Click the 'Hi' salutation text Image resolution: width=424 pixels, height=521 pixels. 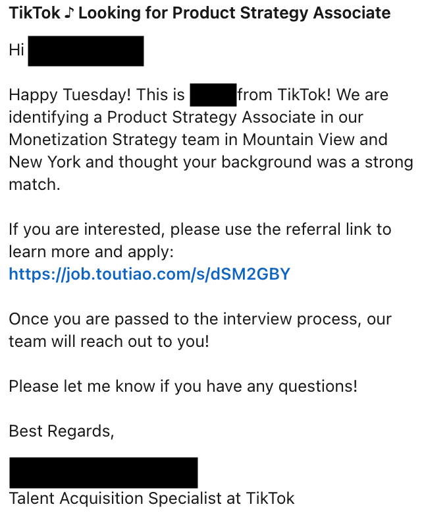[16, 50]
